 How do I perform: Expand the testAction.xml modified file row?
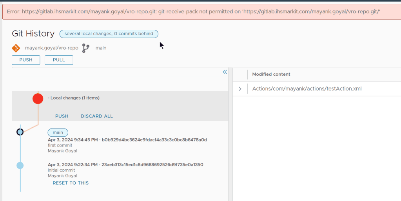coord(240,89)
